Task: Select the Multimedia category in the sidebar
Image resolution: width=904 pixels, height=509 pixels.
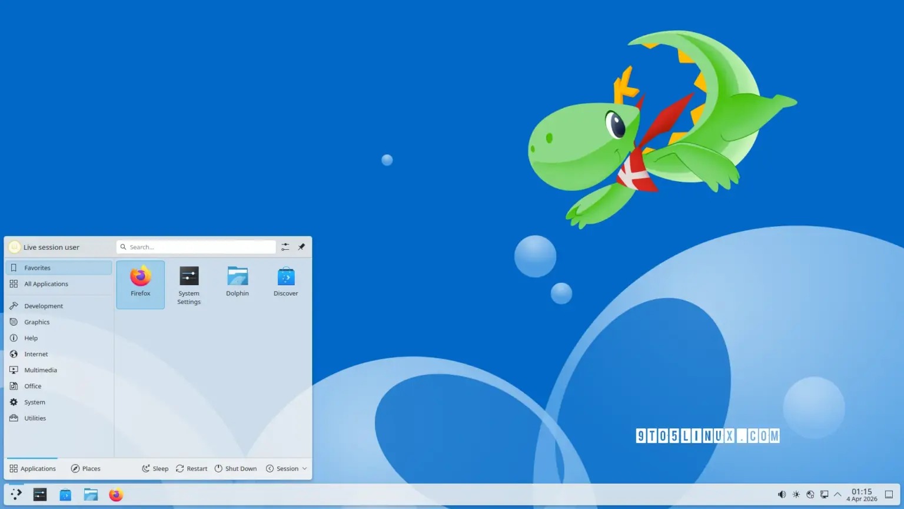Action: click(41, 369)
